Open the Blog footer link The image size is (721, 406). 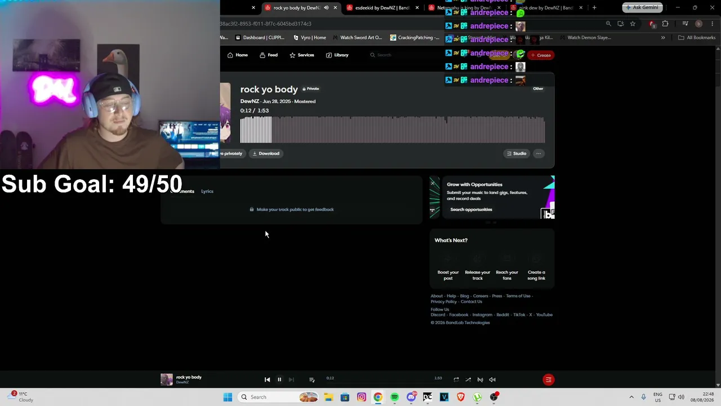click(464, 296)
